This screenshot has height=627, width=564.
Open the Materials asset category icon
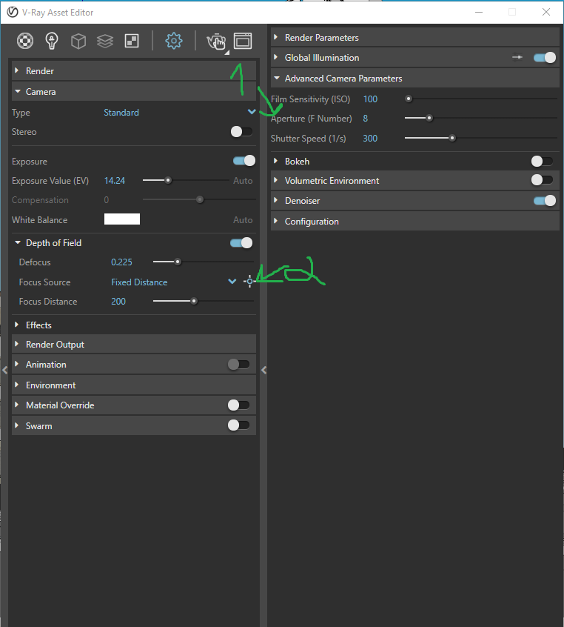pos(25,41)
